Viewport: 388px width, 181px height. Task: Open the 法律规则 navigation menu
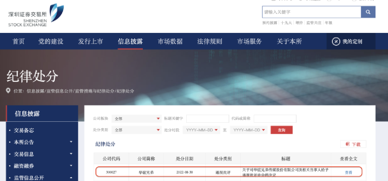(x=210, y=41)
